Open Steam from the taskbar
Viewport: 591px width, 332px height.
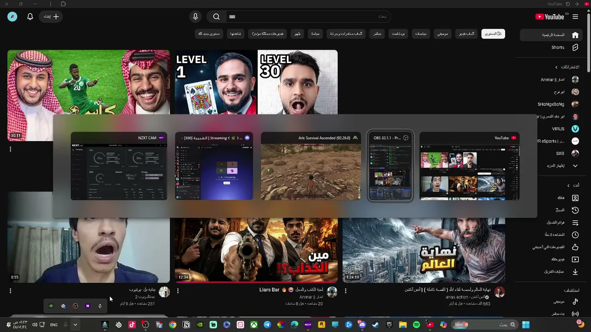click(x=376, y=325)
